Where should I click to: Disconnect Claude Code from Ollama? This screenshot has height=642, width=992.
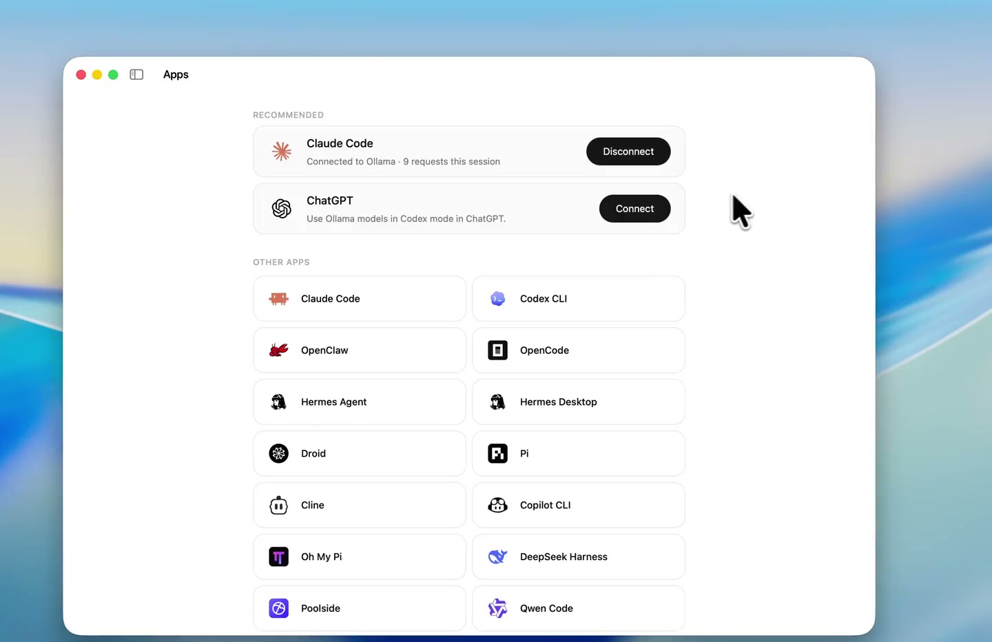(x=628, y=152)
